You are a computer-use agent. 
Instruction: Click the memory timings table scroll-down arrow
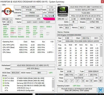(101, 65)
